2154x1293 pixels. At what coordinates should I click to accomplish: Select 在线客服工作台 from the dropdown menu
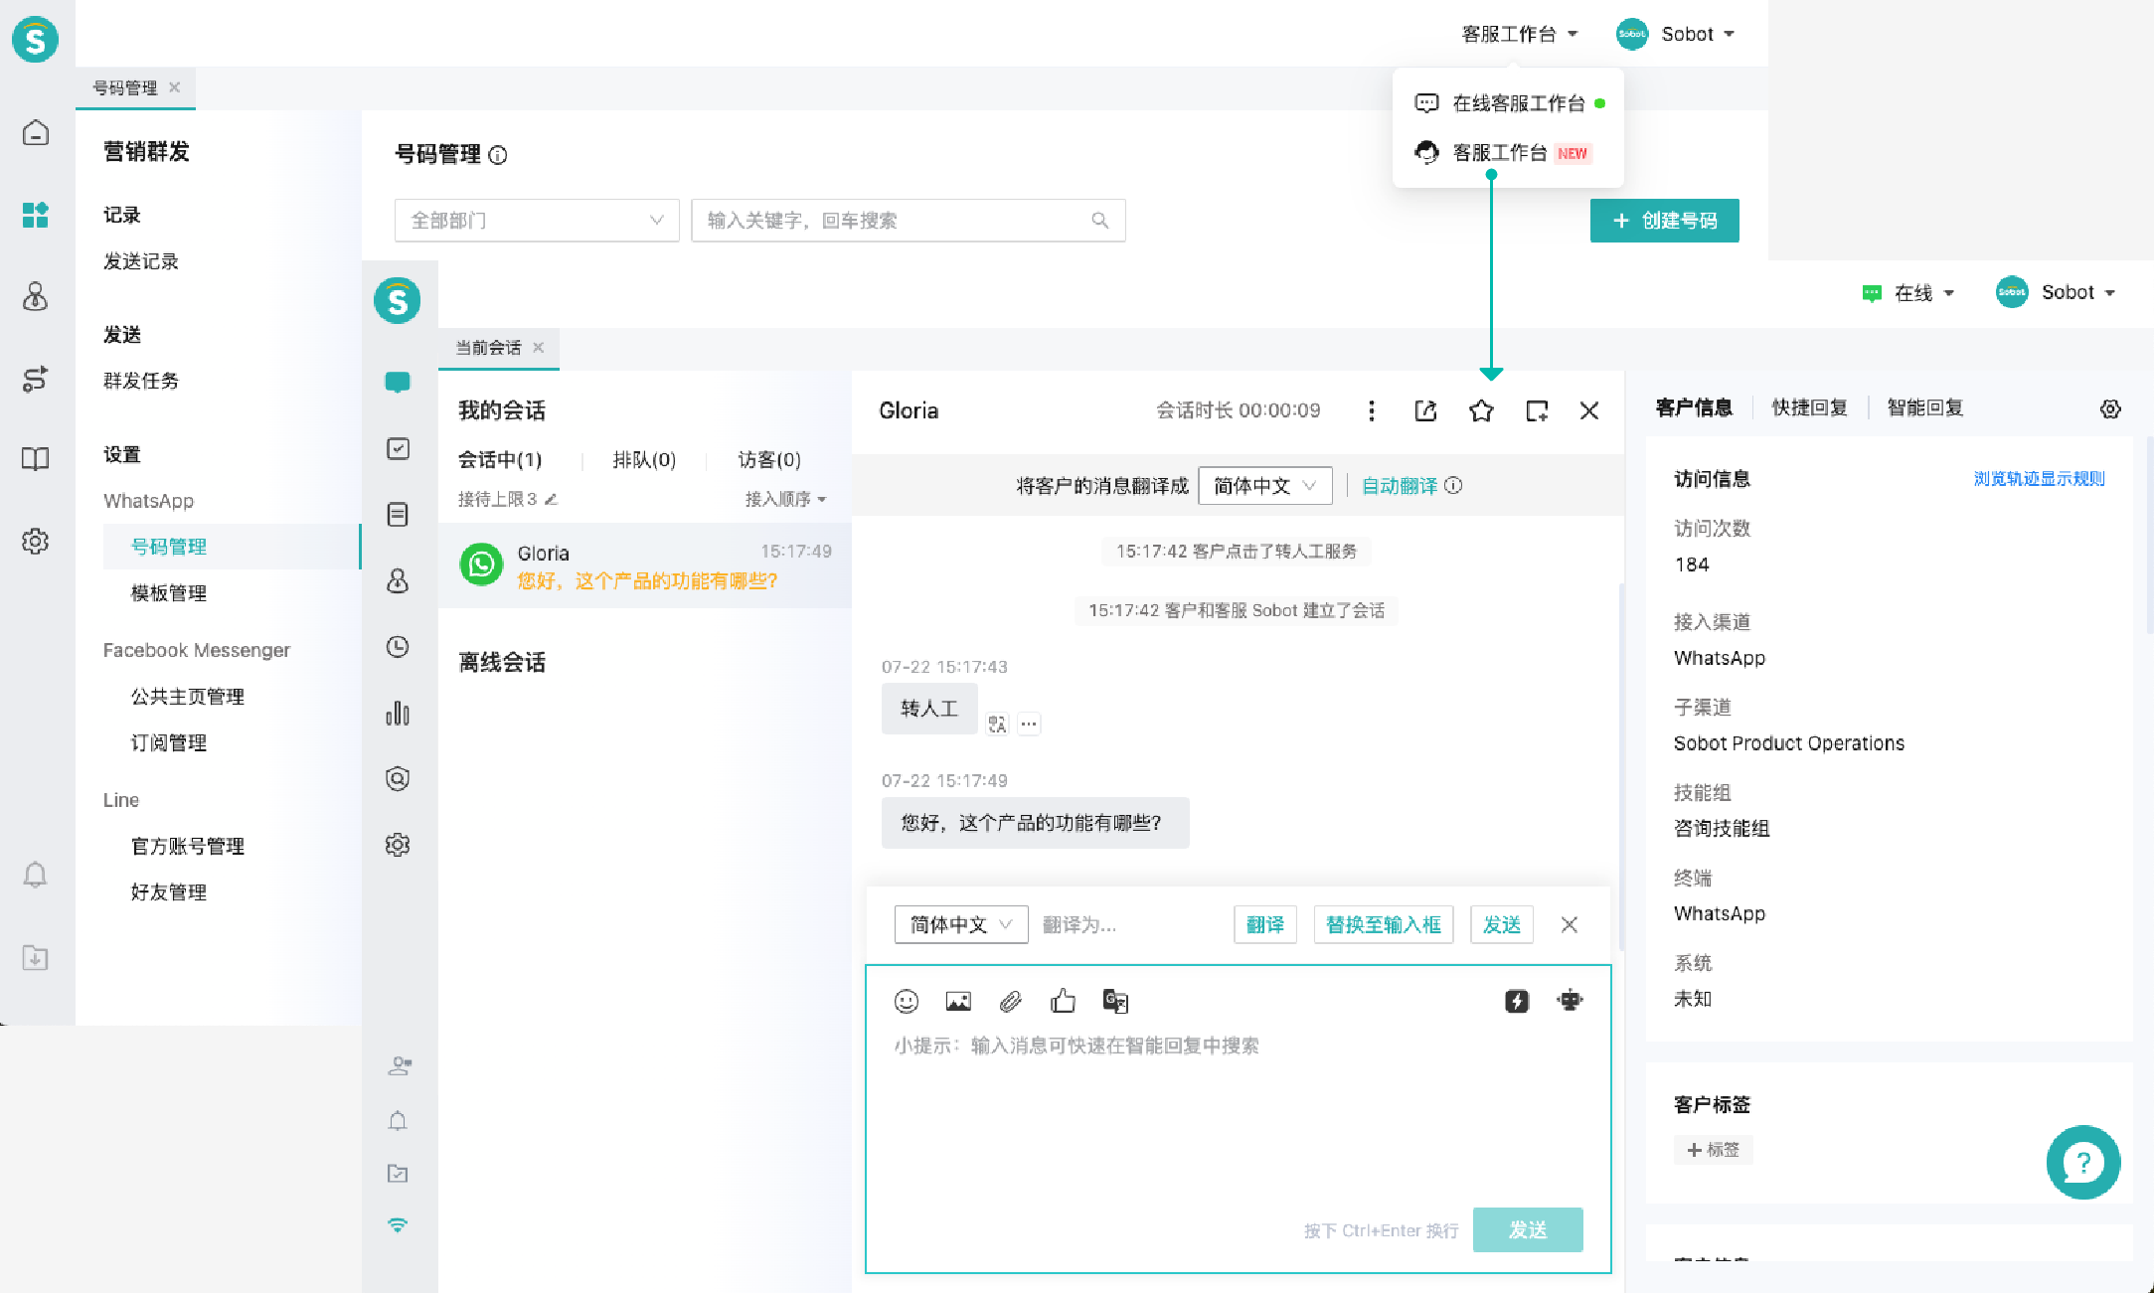point(1509,103)
